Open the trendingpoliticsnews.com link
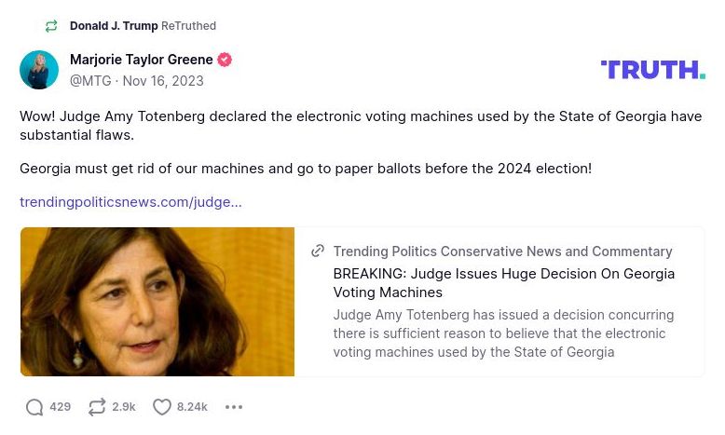The width and height of the screenshot is (725, 435). click(x=130, y=202)
